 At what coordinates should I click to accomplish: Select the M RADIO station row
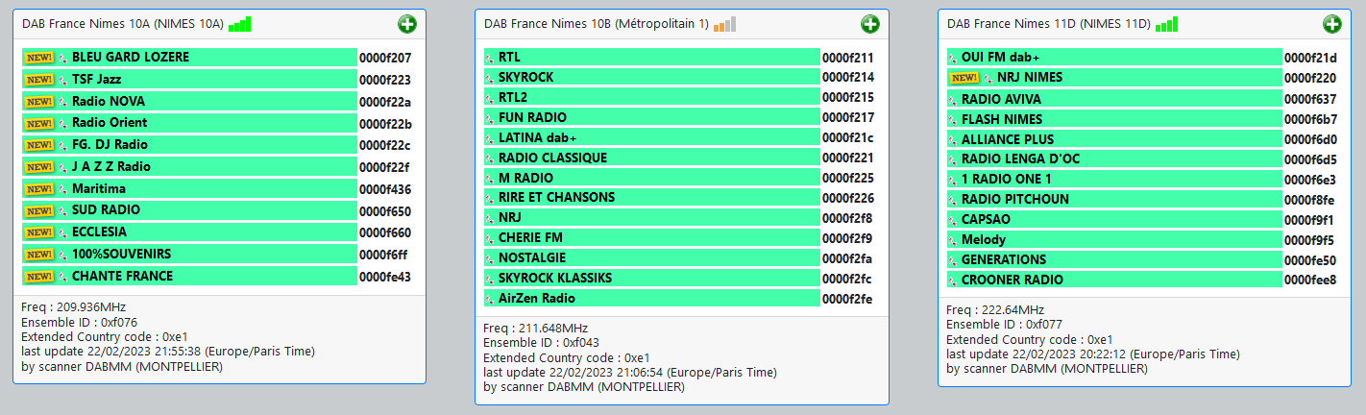pos(652,179)
